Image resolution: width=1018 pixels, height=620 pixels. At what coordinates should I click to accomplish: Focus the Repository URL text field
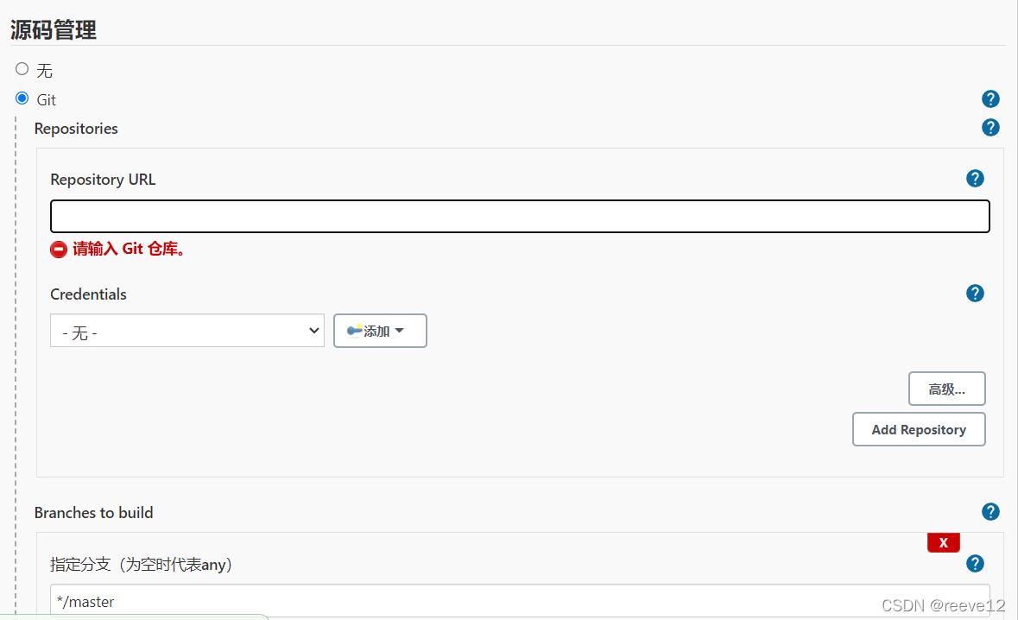520,217
